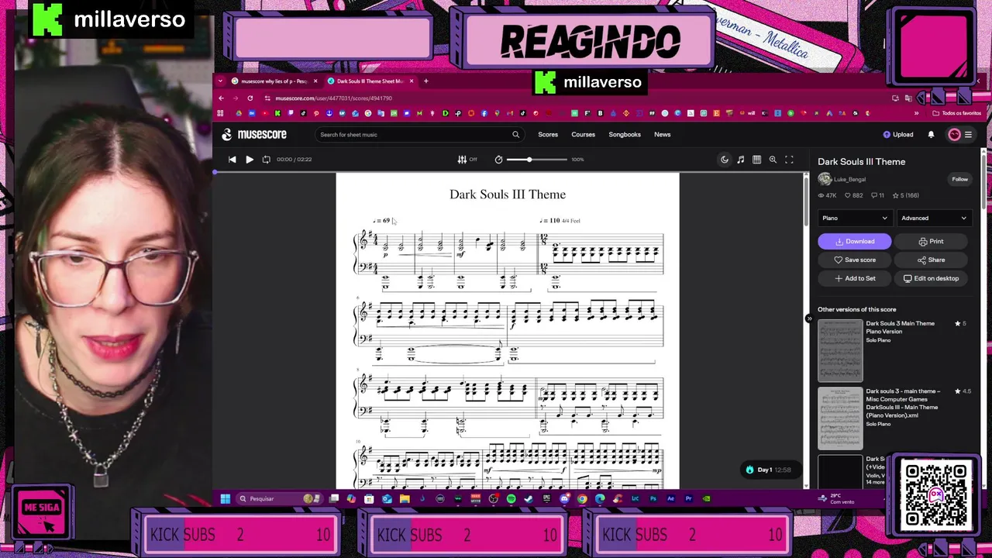Open Discord from the taskbar

tap(564, 498)
